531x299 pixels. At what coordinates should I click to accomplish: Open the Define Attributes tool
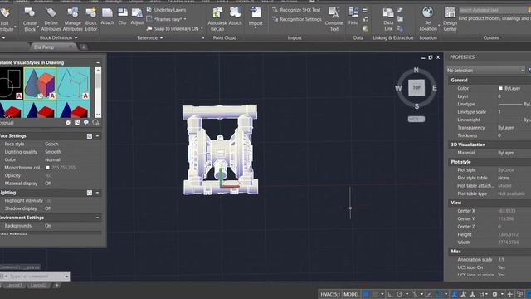51,20
